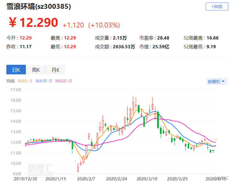Switch to the 日K daily chart tab
This screenshot has width=231, height=182.
16,70
